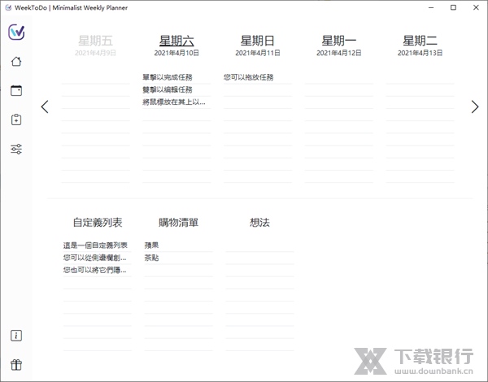Click date 2021年4月9日

pyautogui.click(x=95, y=53)
